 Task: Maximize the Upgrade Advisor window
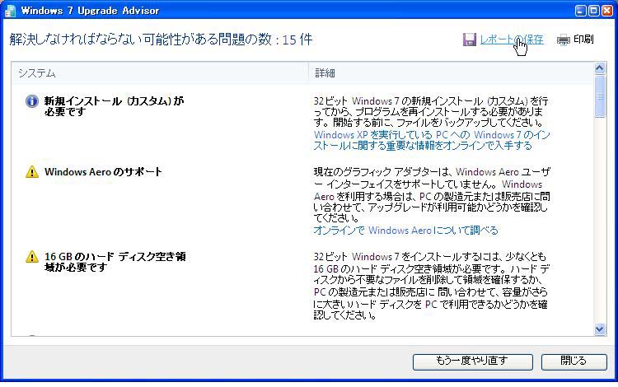click(594, 11)
